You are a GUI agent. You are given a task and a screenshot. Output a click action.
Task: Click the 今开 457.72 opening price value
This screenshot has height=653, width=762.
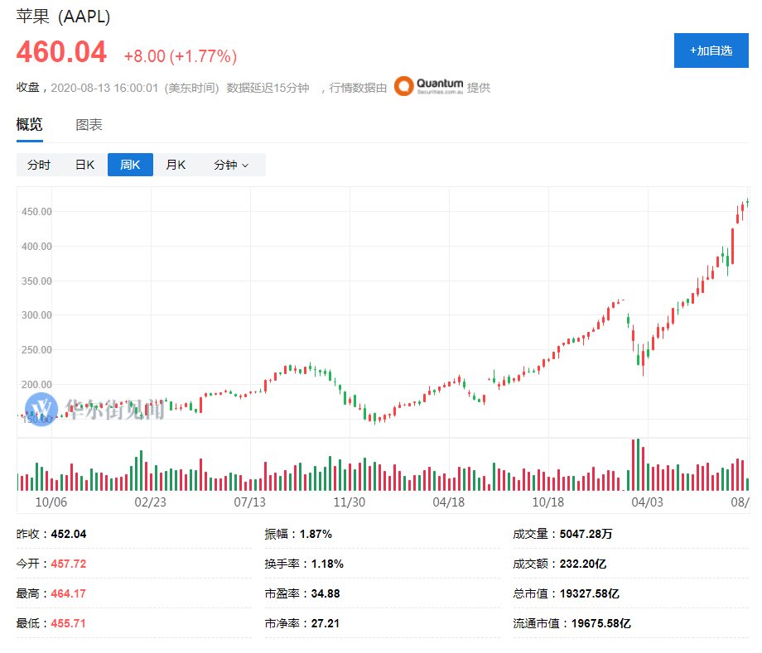click(69, 564)
